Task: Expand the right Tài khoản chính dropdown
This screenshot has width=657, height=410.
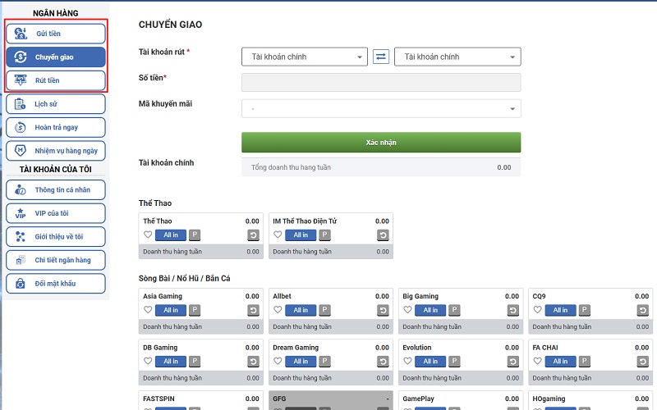Action: (x=457, y=57)
